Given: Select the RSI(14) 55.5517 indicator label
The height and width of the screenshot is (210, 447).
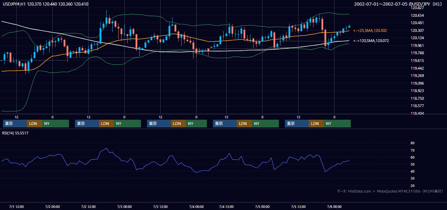Looking at the screenshot, I should pyautogui.click(x=15, y=133).
